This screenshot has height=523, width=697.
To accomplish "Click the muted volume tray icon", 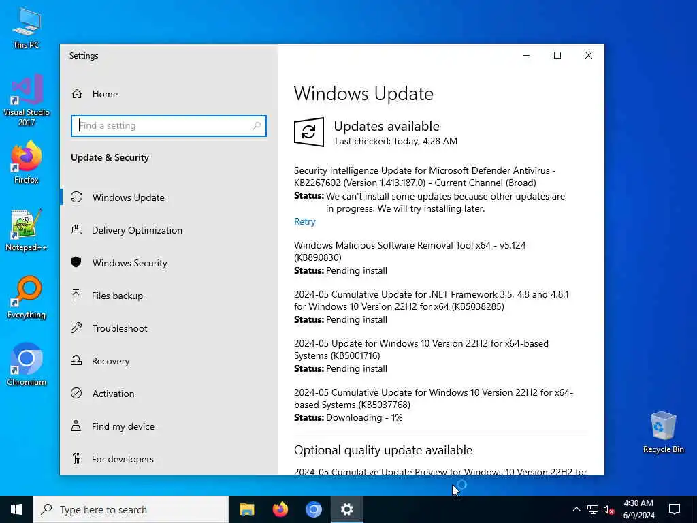I will coord(609,509).
